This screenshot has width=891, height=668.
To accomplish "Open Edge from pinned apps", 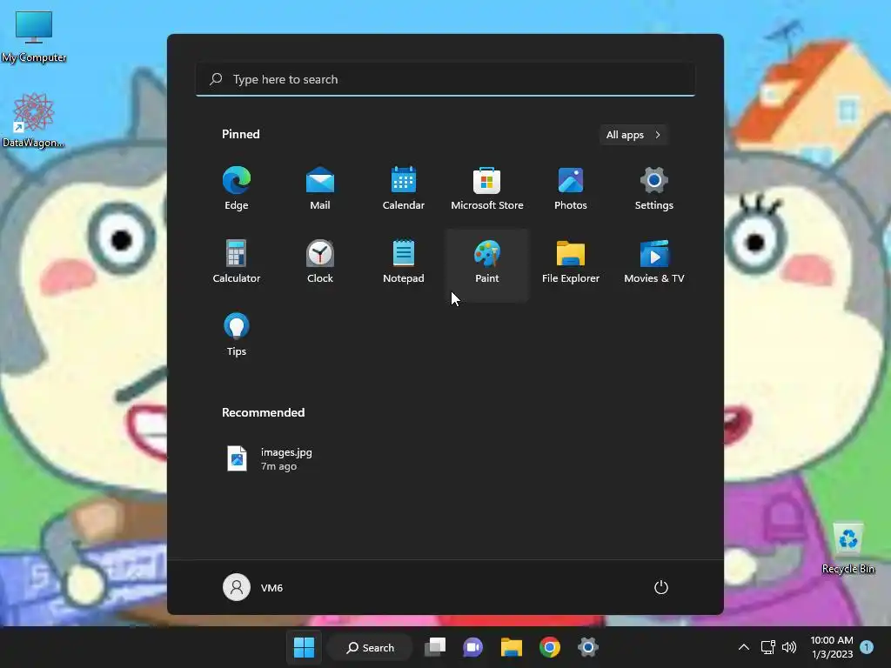I will [237, 189].
